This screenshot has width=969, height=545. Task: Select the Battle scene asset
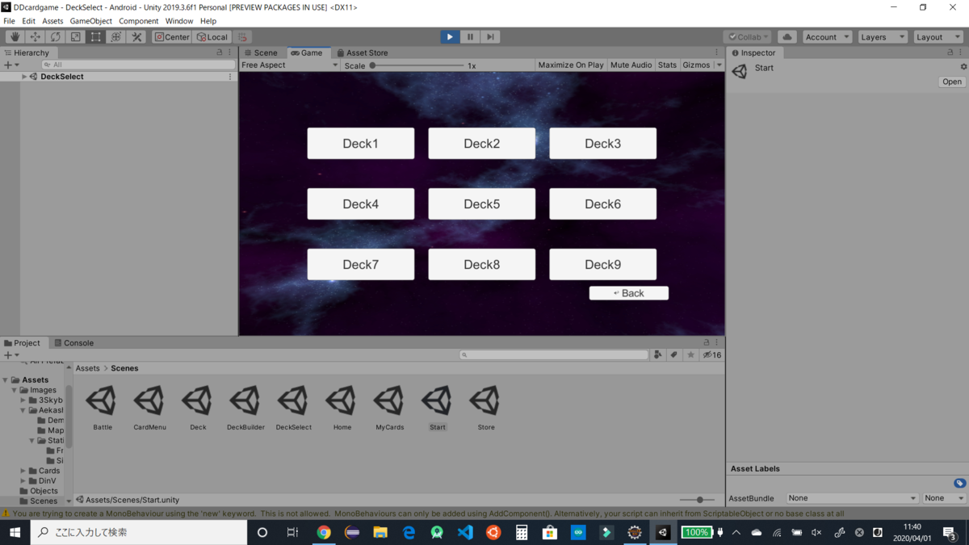tap(103, 408)
